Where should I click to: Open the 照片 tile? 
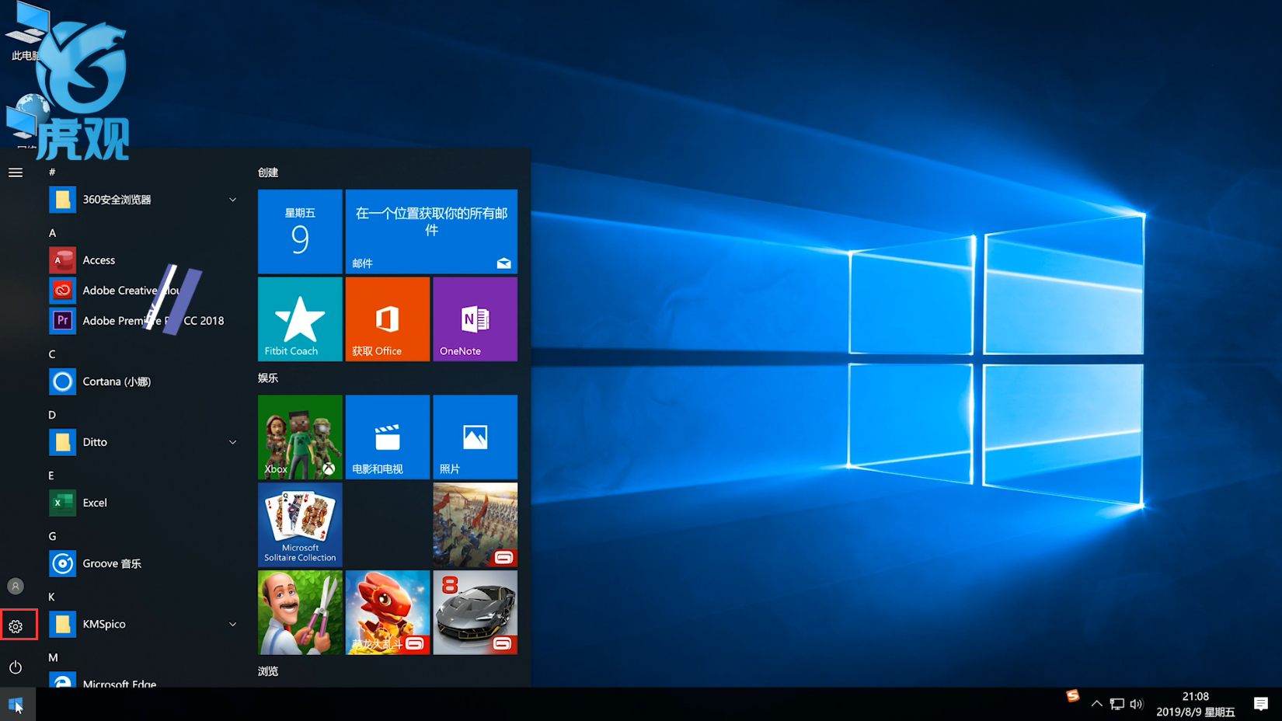coord(476,437)
